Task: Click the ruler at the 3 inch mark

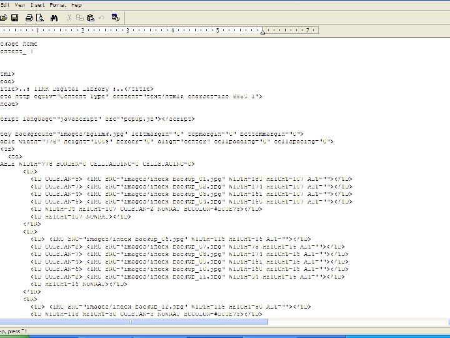Action: pos(127,30)
